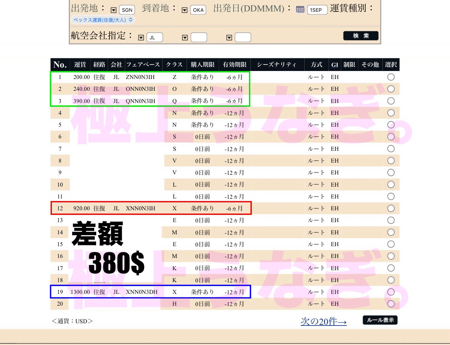Click the 購入期限 column header
Screen dimensions: 450x345
[x=203, y=64]
